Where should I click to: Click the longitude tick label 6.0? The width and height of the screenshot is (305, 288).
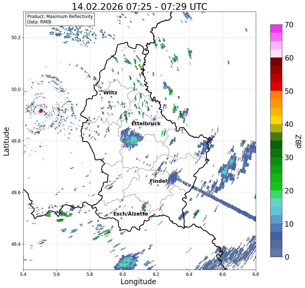click(x=123, y=274)
